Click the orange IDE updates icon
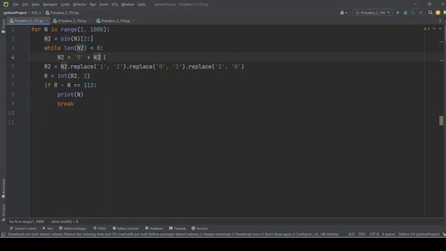Image resolution: width=446 pixels, height=251 pixels. (438, 13)
